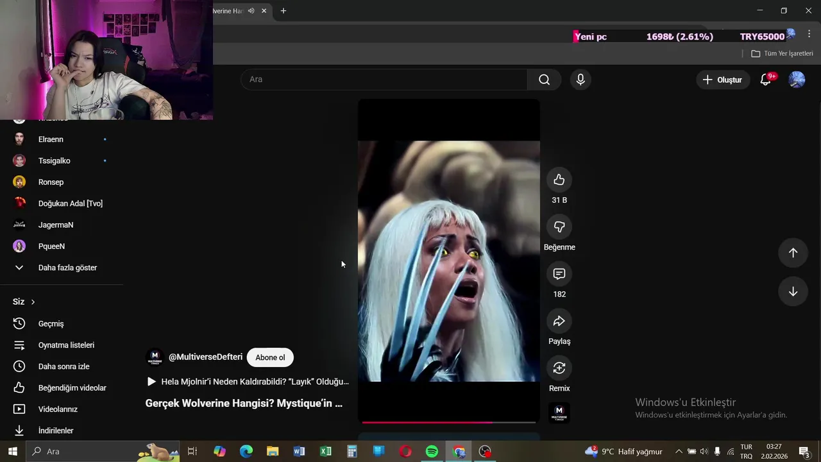The height and width of the screenshot is (462, 821).
Task: Open Windows notification center
Action: click(804, 451)
